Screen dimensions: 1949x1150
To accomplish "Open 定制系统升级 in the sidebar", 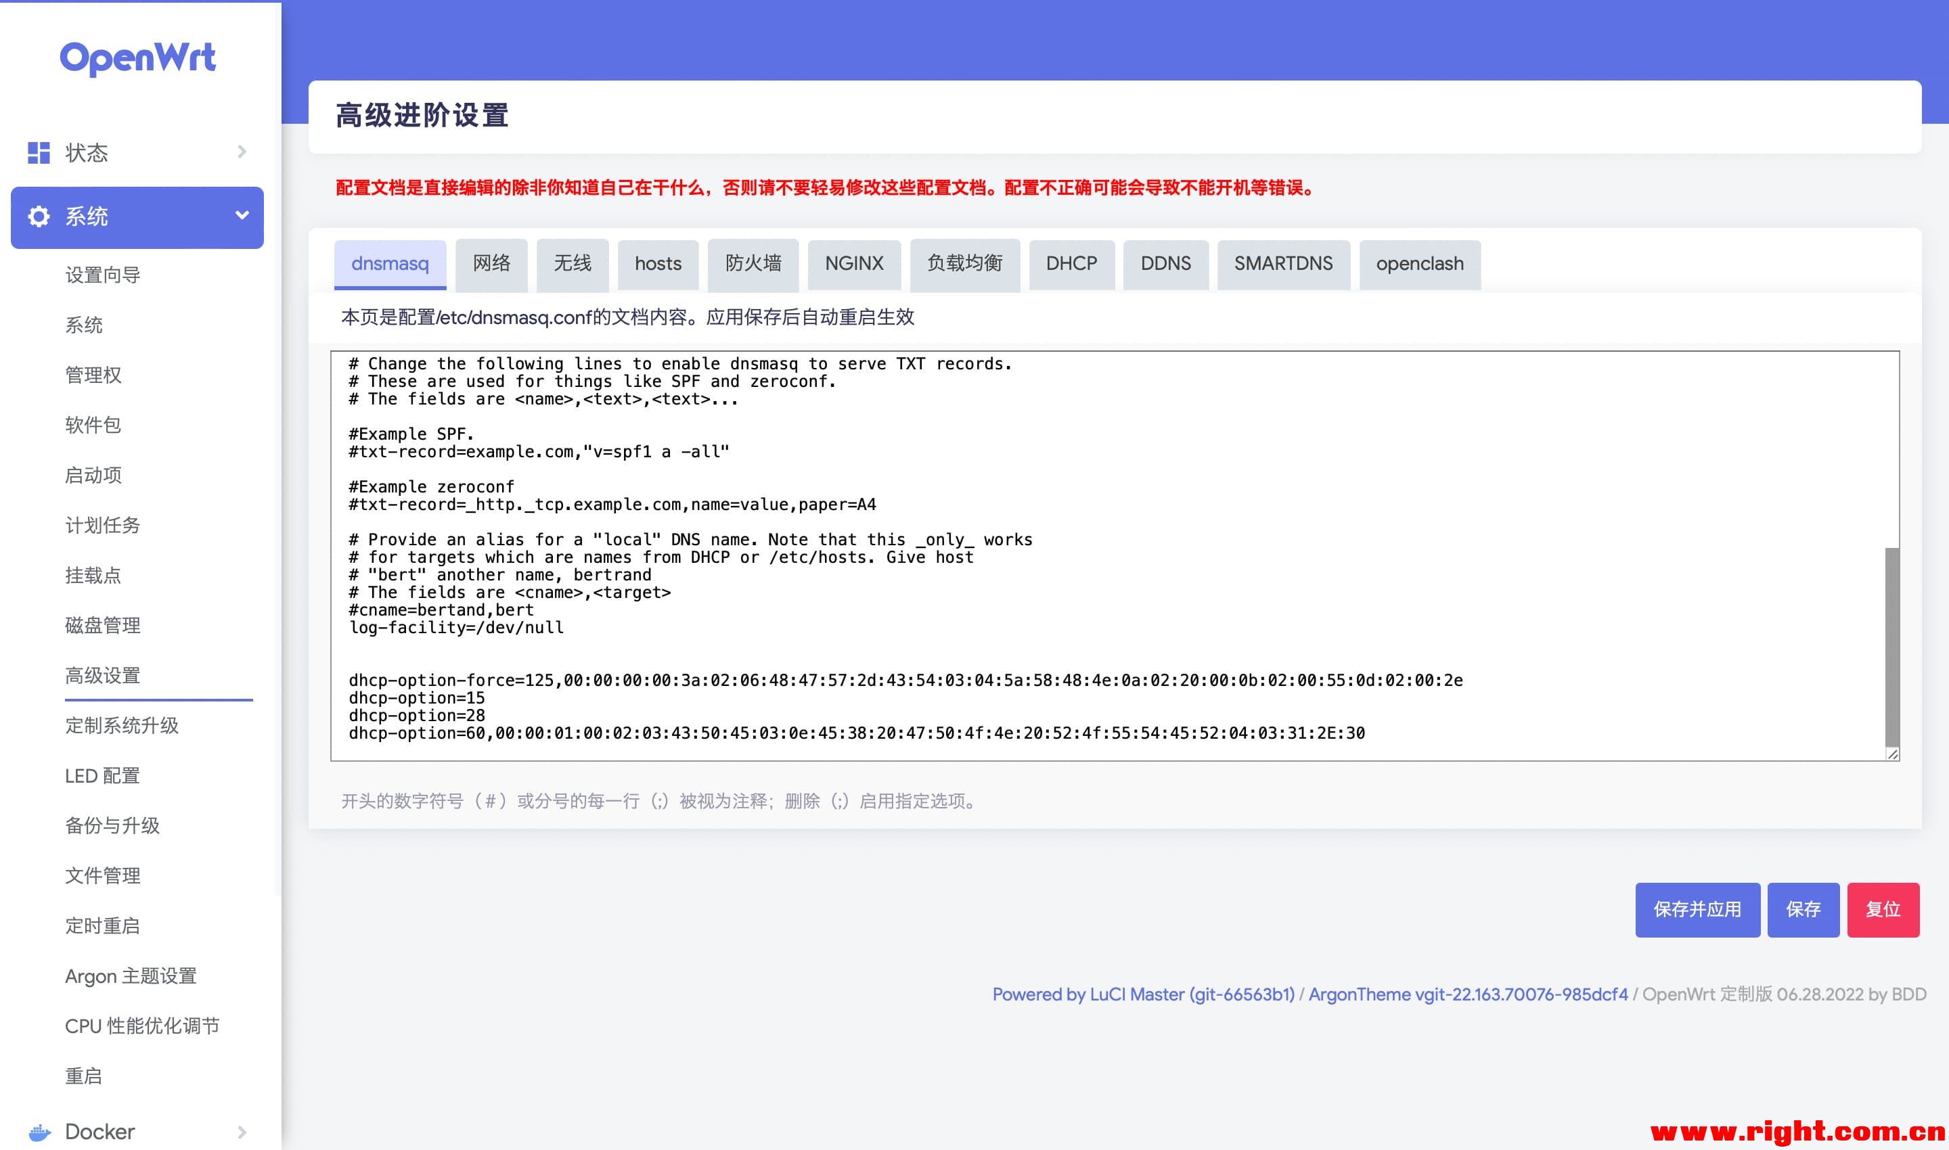I will (x=122, y=725).
